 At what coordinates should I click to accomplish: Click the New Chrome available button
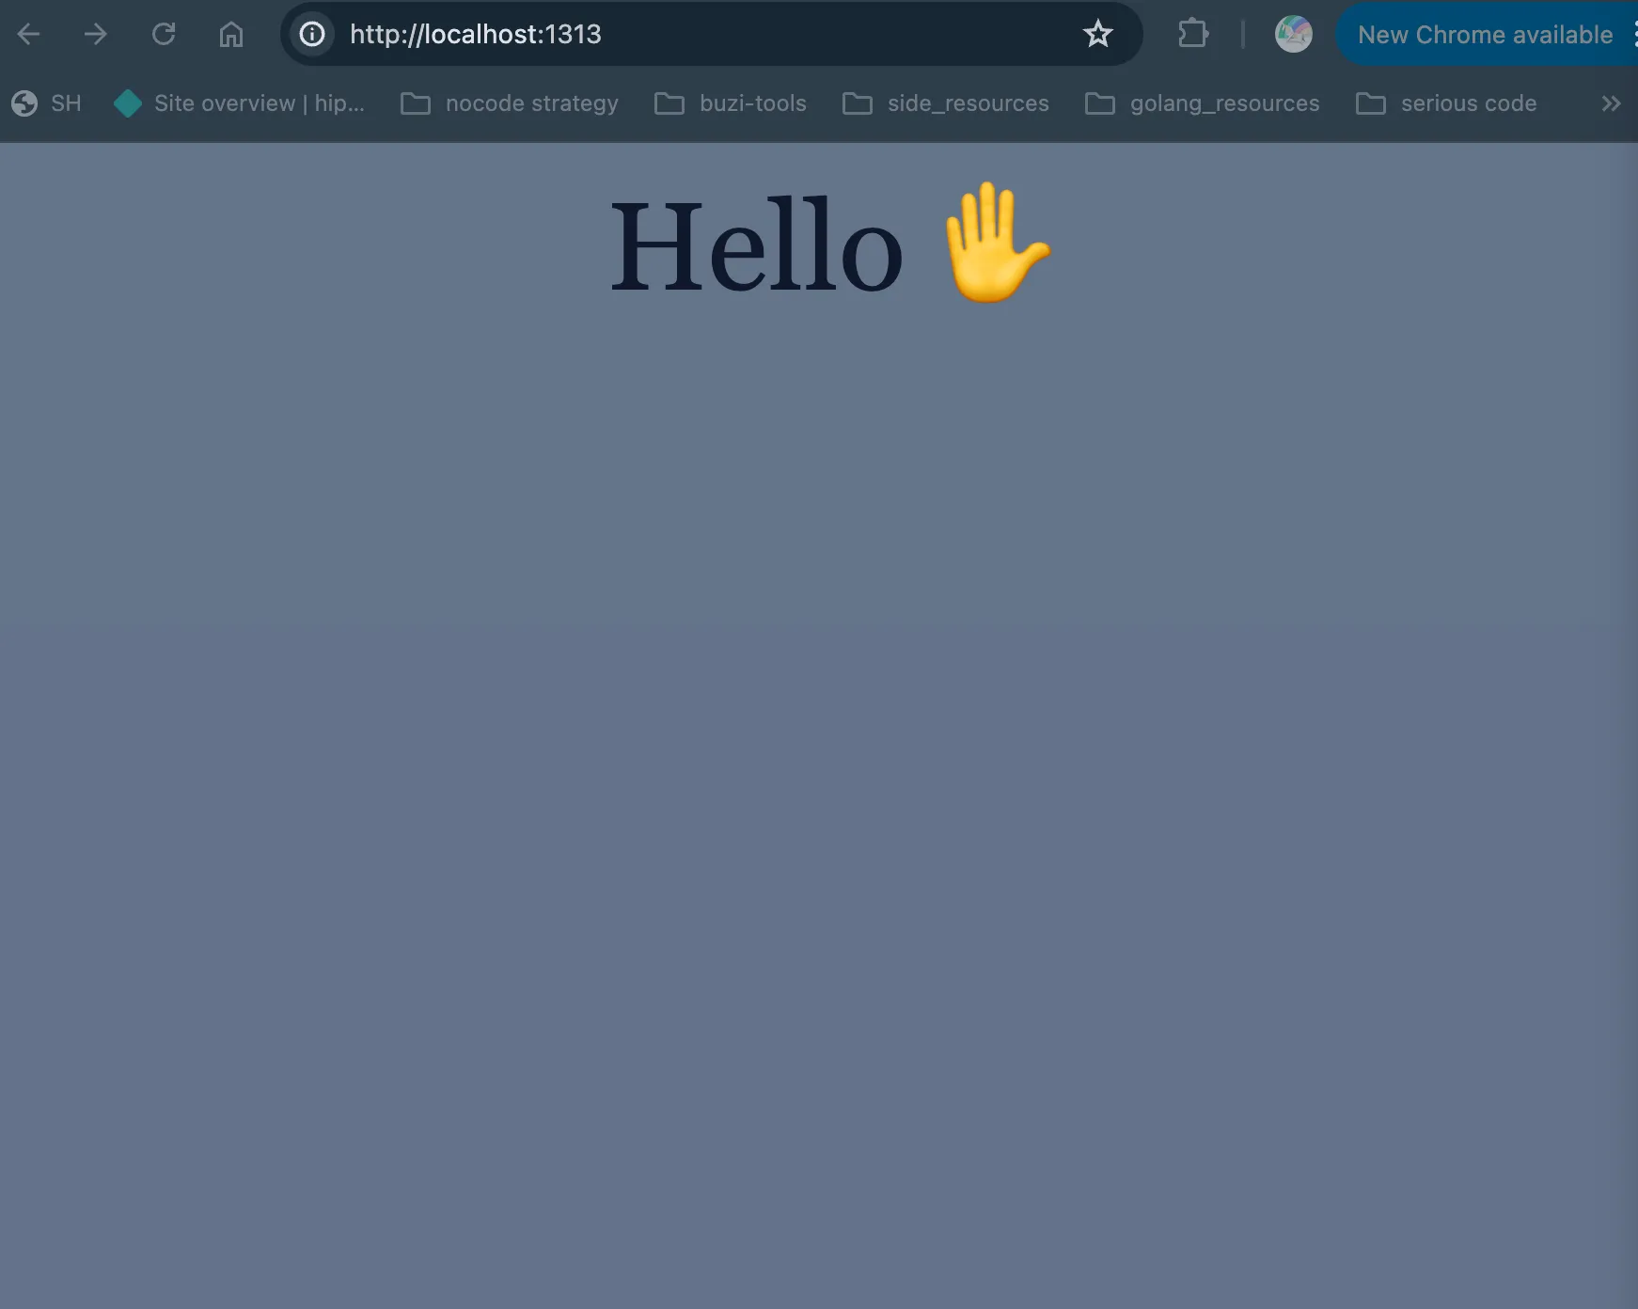[x=1487, y=35]
